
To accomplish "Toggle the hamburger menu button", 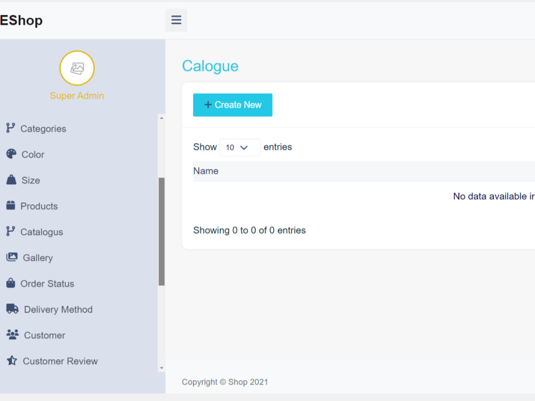I will pos(176,20).
